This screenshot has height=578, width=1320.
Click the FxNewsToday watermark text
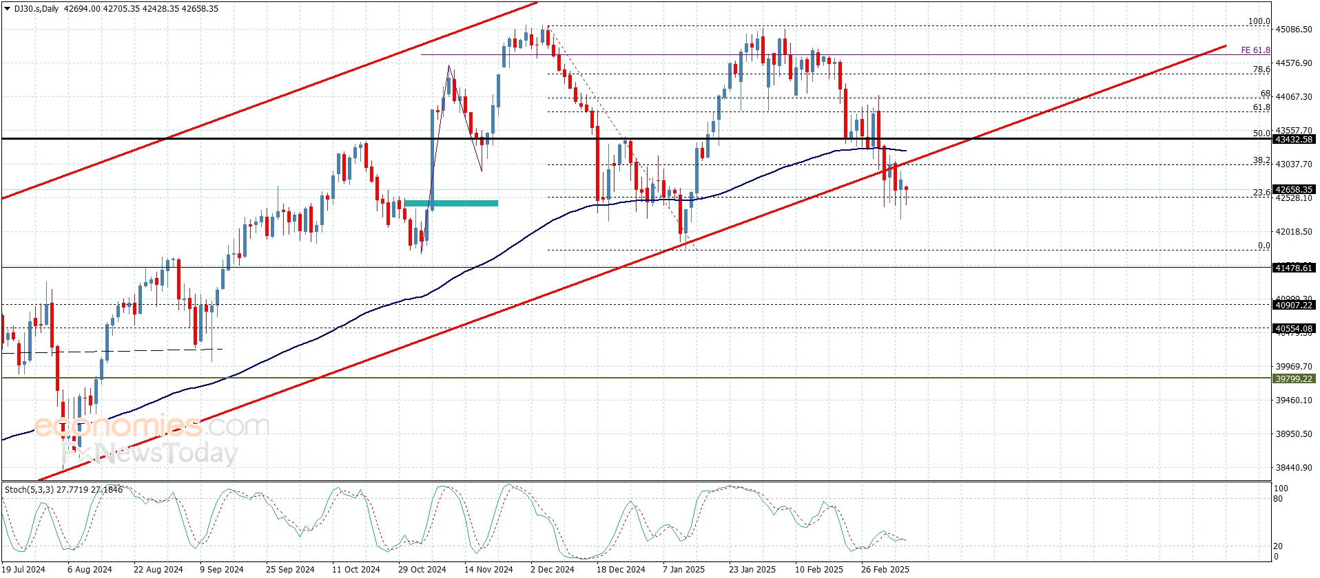click(x=149, y=453)
